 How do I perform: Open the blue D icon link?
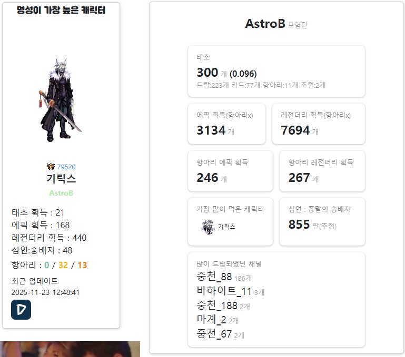21,310
